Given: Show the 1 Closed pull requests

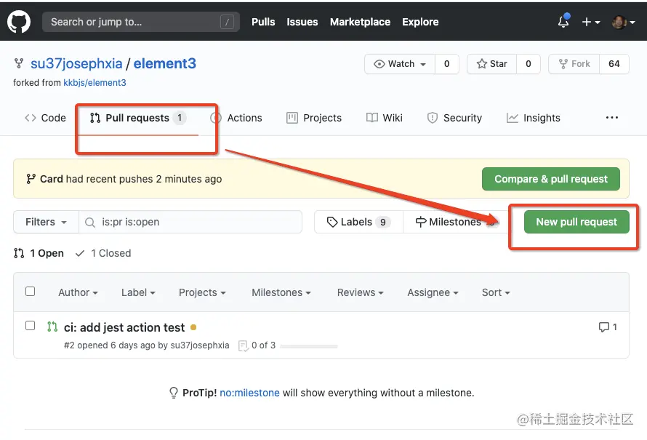Looking at the screenshot, I should point(103,253).
